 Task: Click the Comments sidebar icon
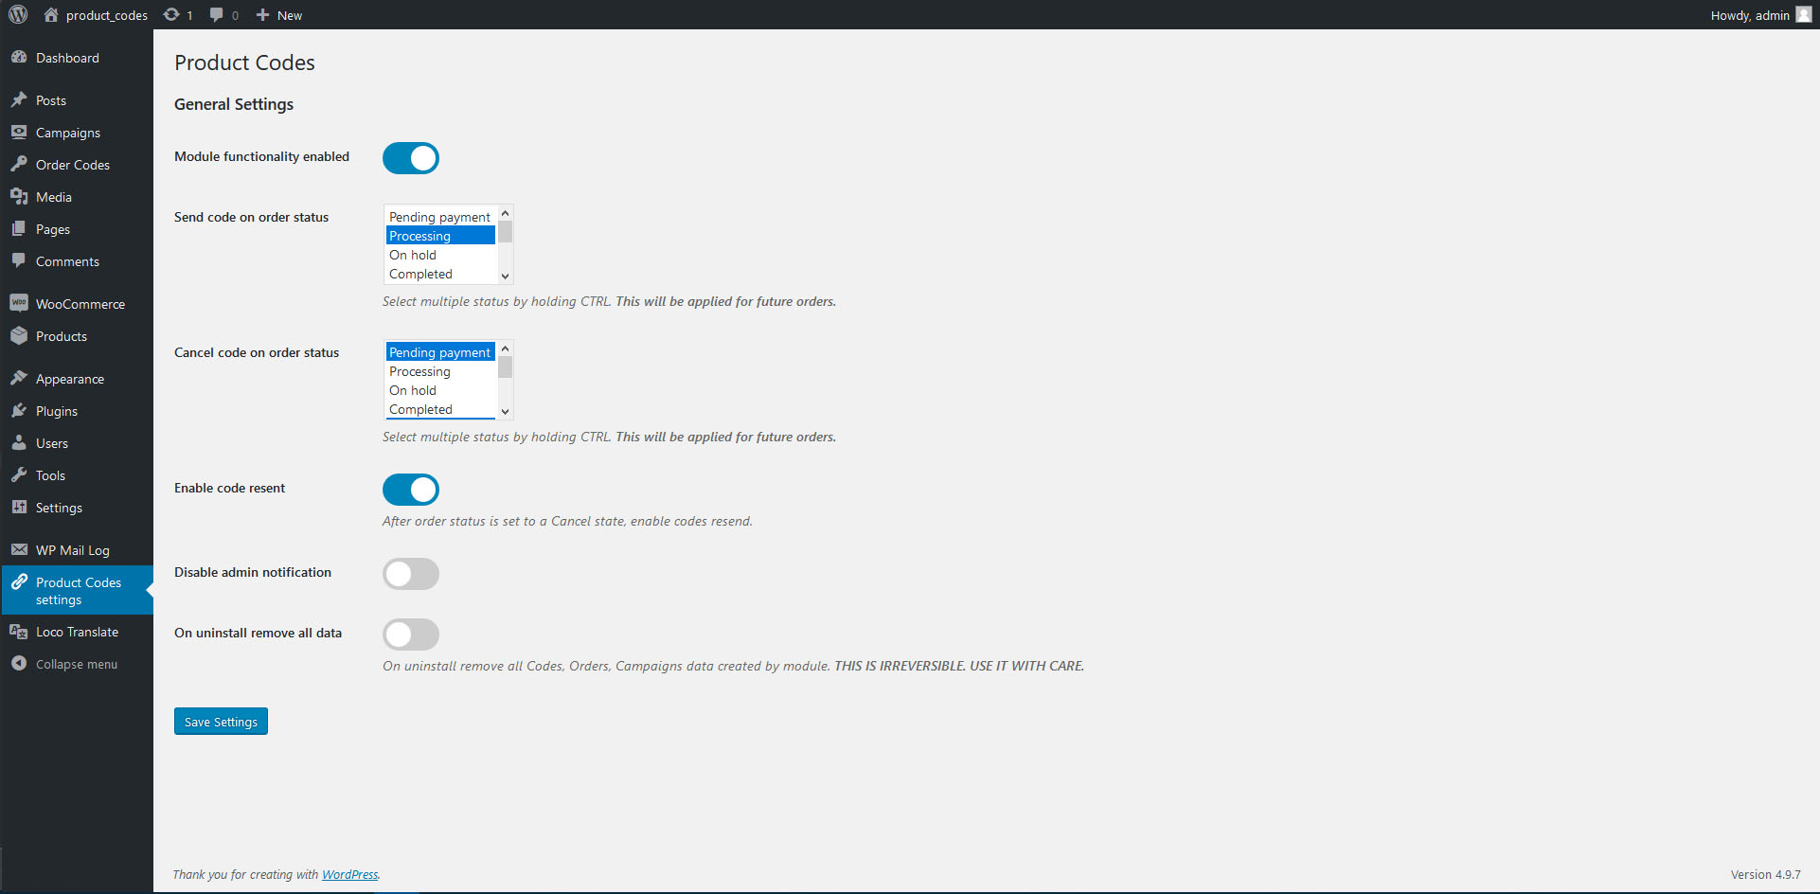19,260
